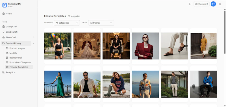This screenshot has width=226, height=107.
Task: Select the blue jacket seated man template
Action: coord(203,84)
